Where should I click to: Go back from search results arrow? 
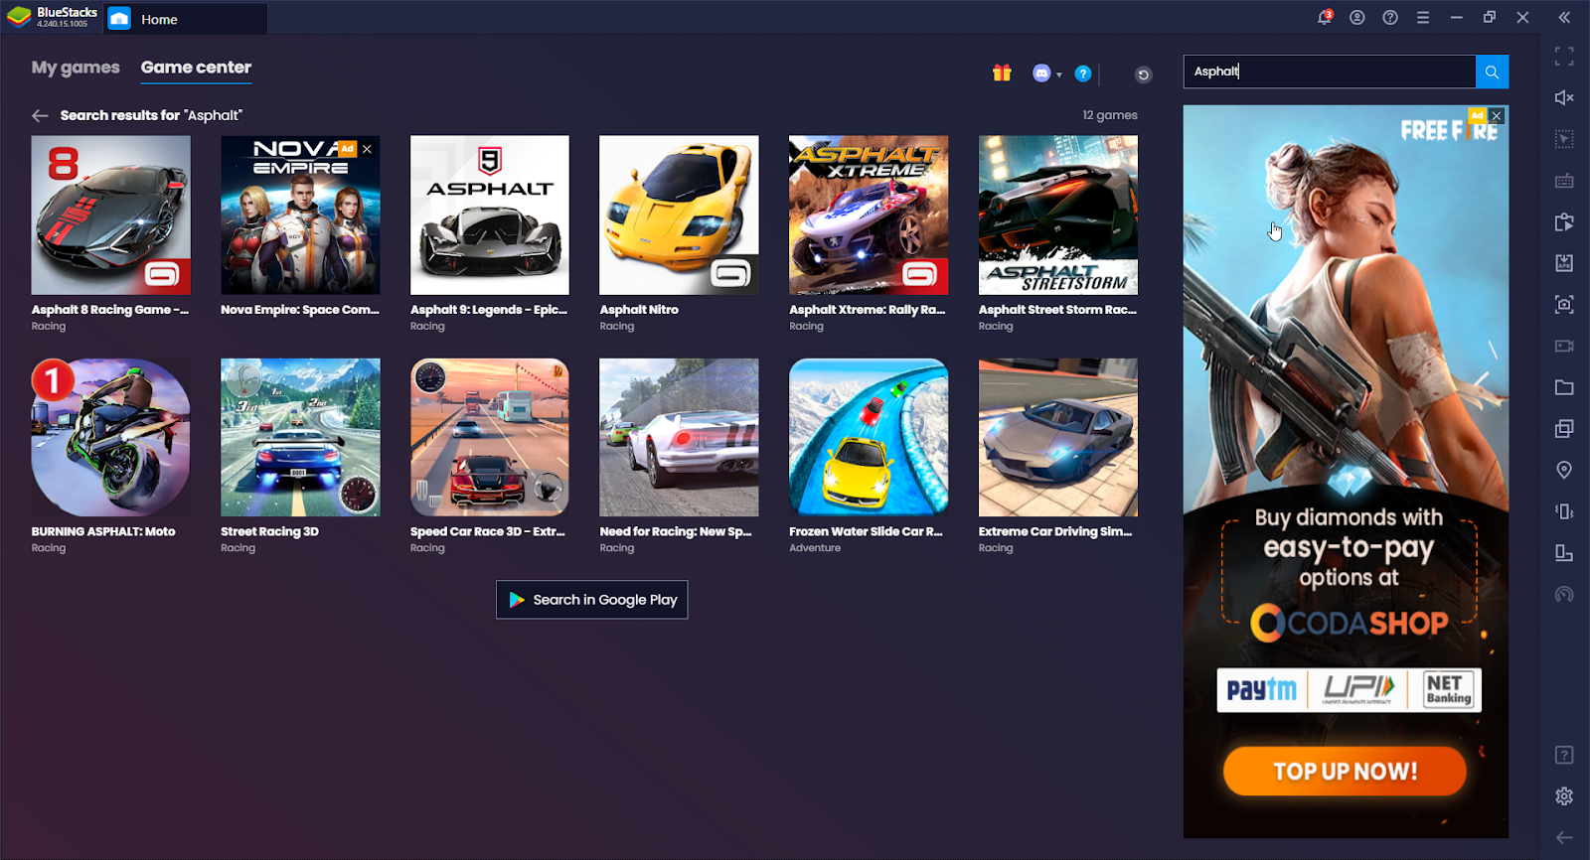pyautogui.click(x=40, y=115)
